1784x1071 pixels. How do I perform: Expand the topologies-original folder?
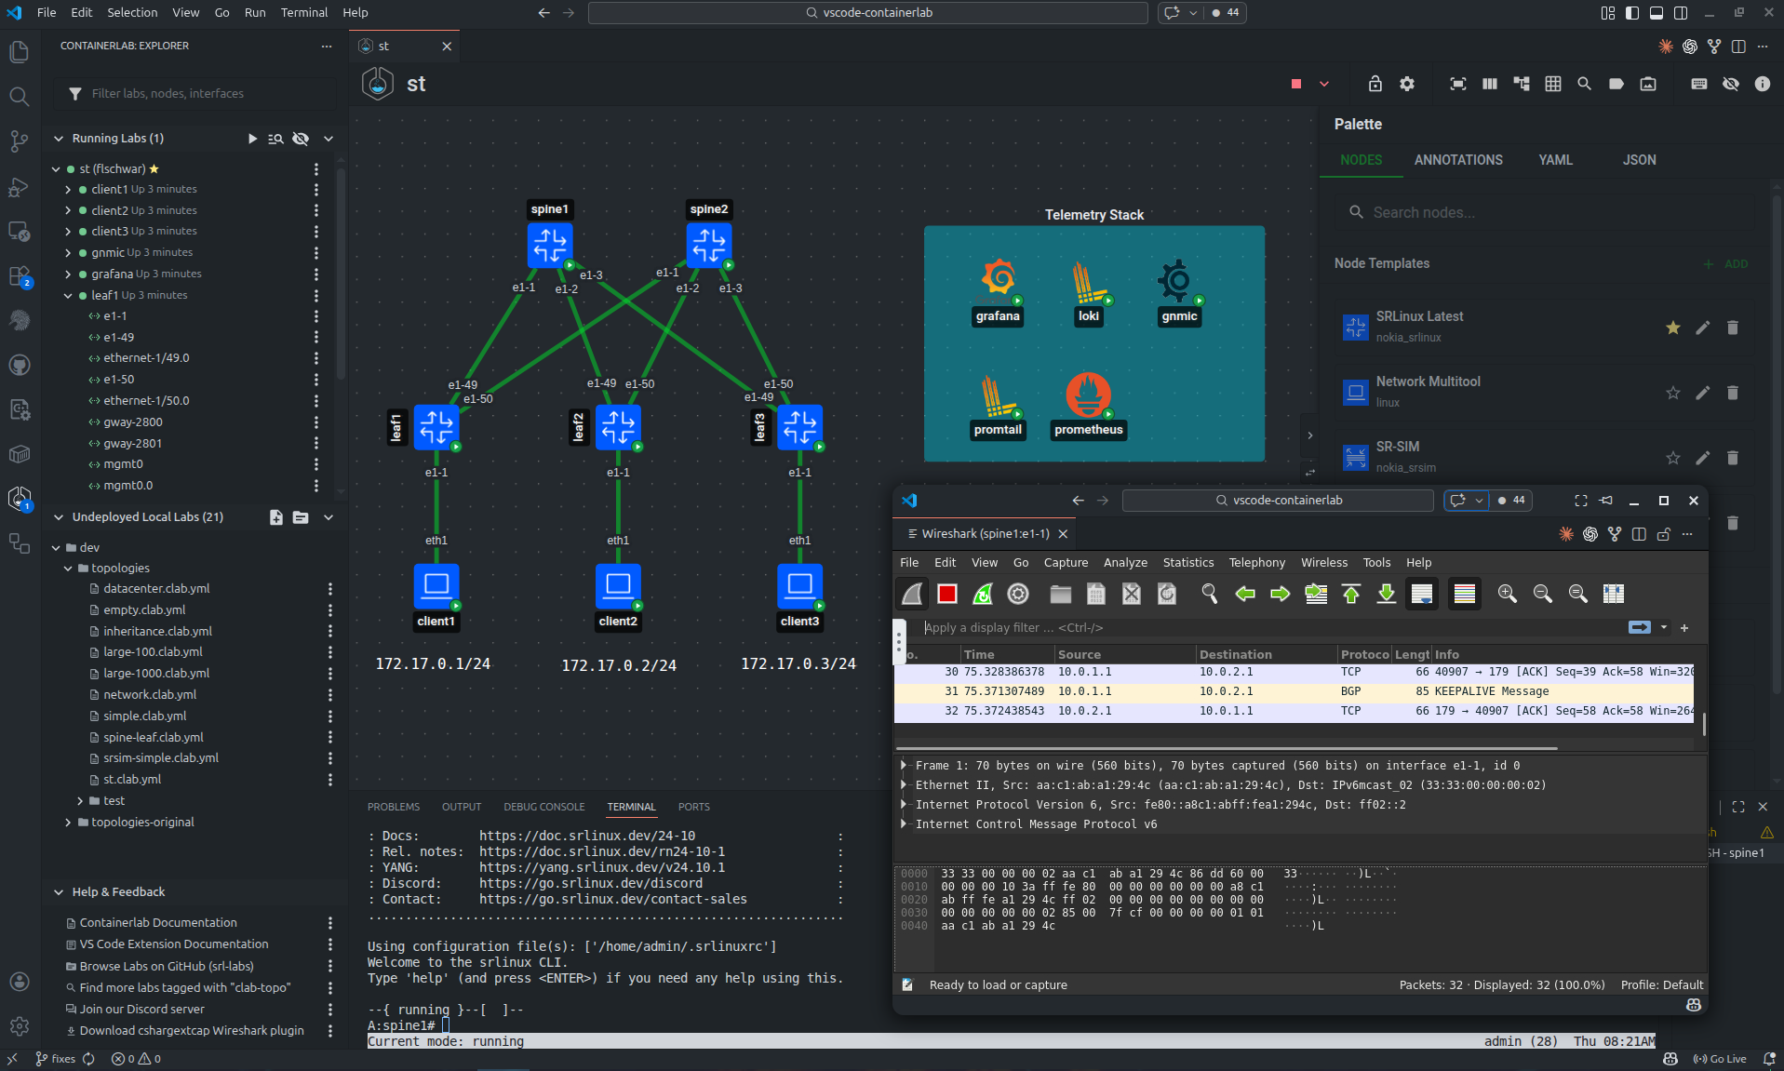click(68, 823)
